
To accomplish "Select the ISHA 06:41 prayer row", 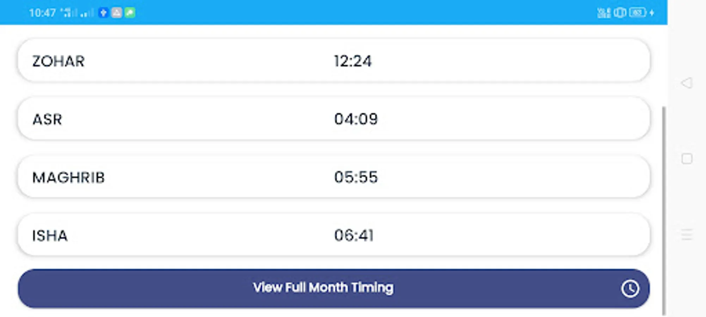I will [x=333, y=235].
